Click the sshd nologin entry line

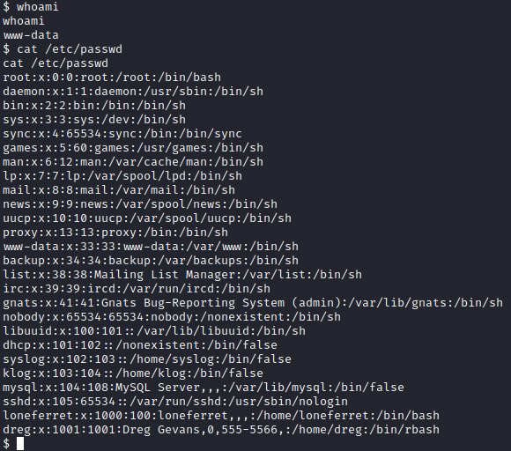click(175, 402)
